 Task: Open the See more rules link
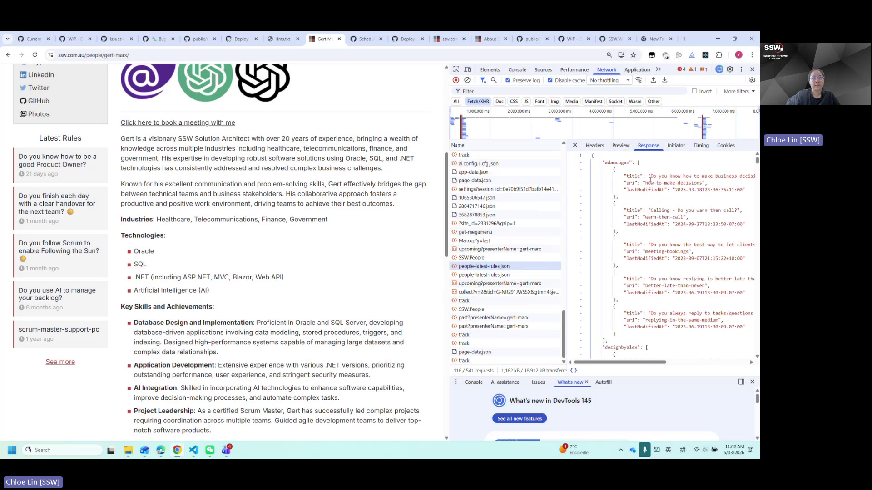pyautogui.click(x=60, y=362)
